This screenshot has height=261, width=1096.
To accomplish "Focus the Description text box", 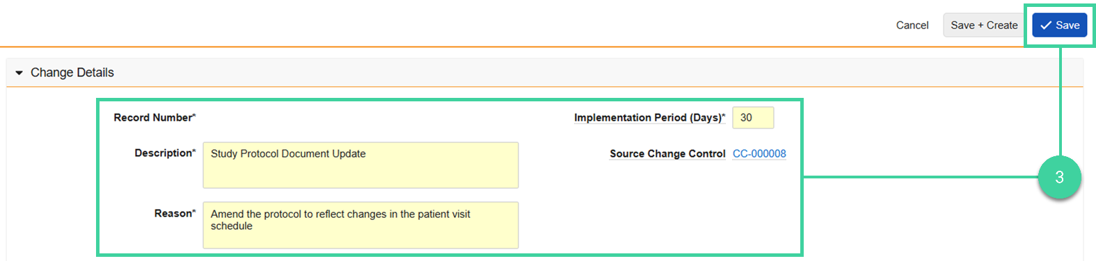I will point(360,165).
